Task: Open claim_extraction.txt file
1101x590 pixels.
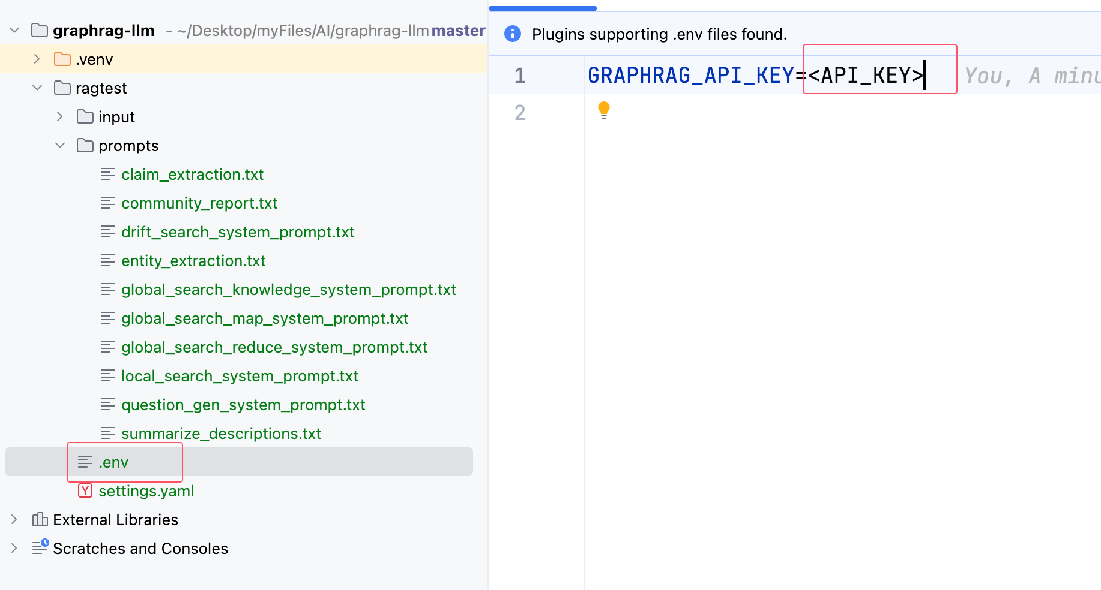Action: click(x=192, y=174)
